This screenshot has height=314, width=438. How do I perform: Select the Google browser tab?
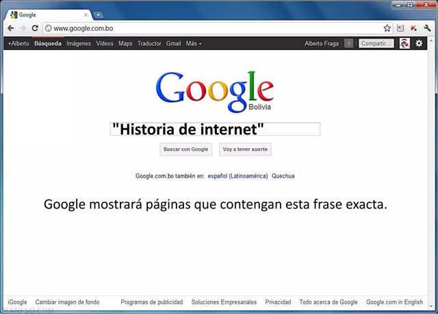click(48, 15)
